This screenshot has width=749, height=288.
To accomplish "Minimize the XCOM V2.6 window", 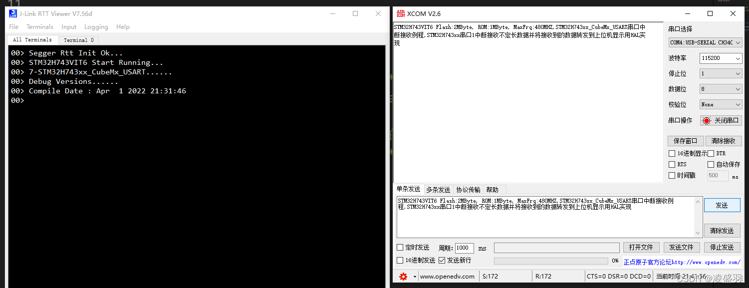I will 688,13.
